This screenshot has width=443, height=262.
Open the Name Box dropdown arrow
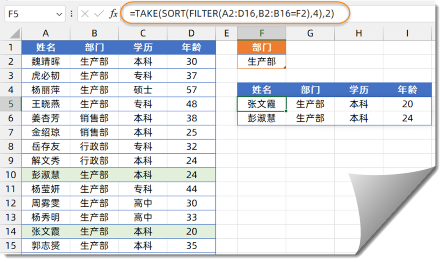(58, 15)
